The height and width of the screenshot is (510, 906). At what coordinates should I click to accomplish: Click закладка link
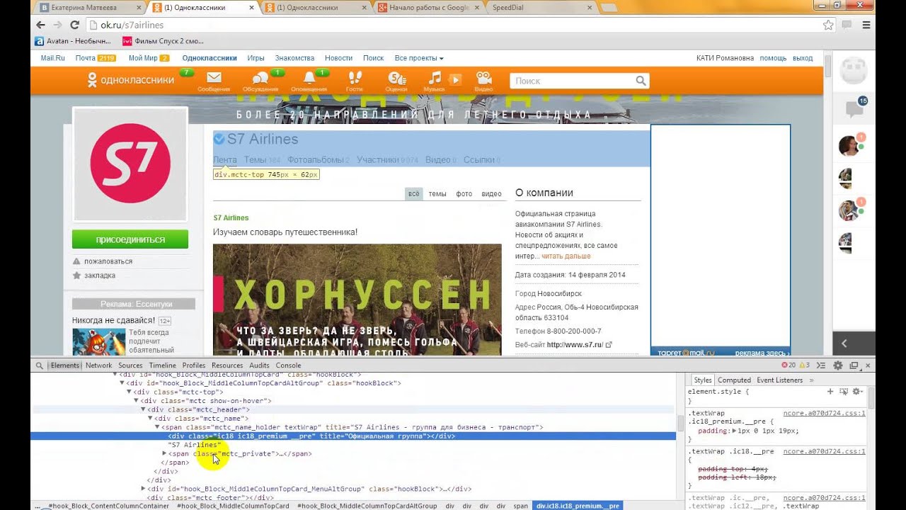(99, 276)
